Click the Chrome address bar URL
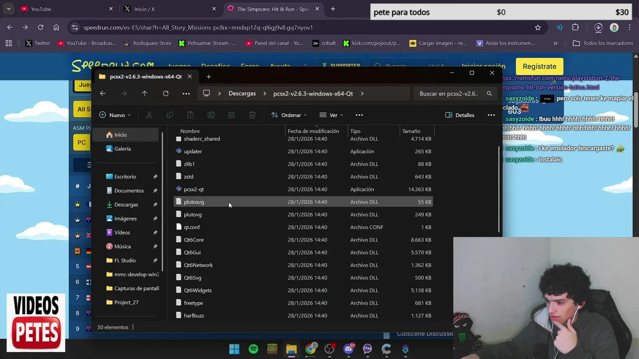 click(198, 27)
